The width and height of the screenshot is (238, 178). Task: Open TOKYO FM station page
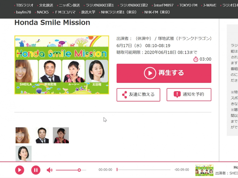coord(188,5)
